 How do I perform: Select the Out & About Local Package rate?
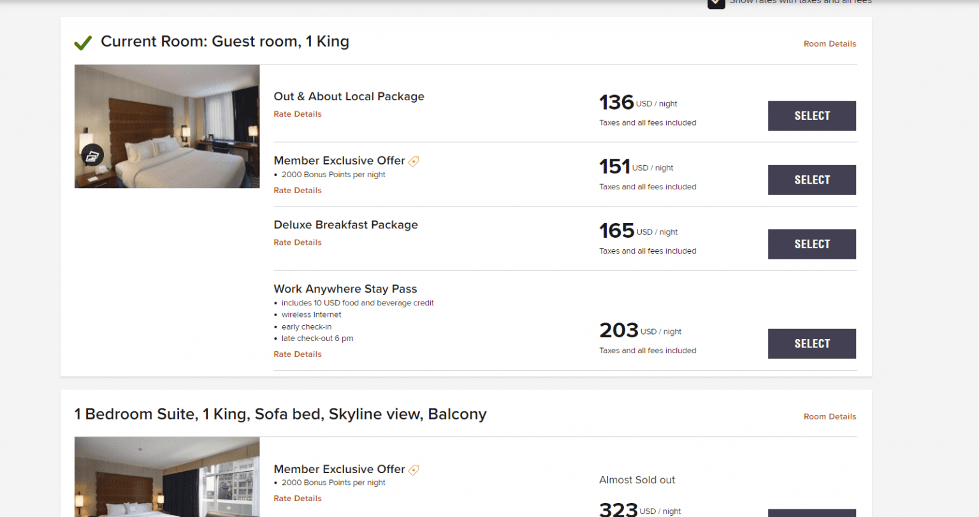[812, 115]
